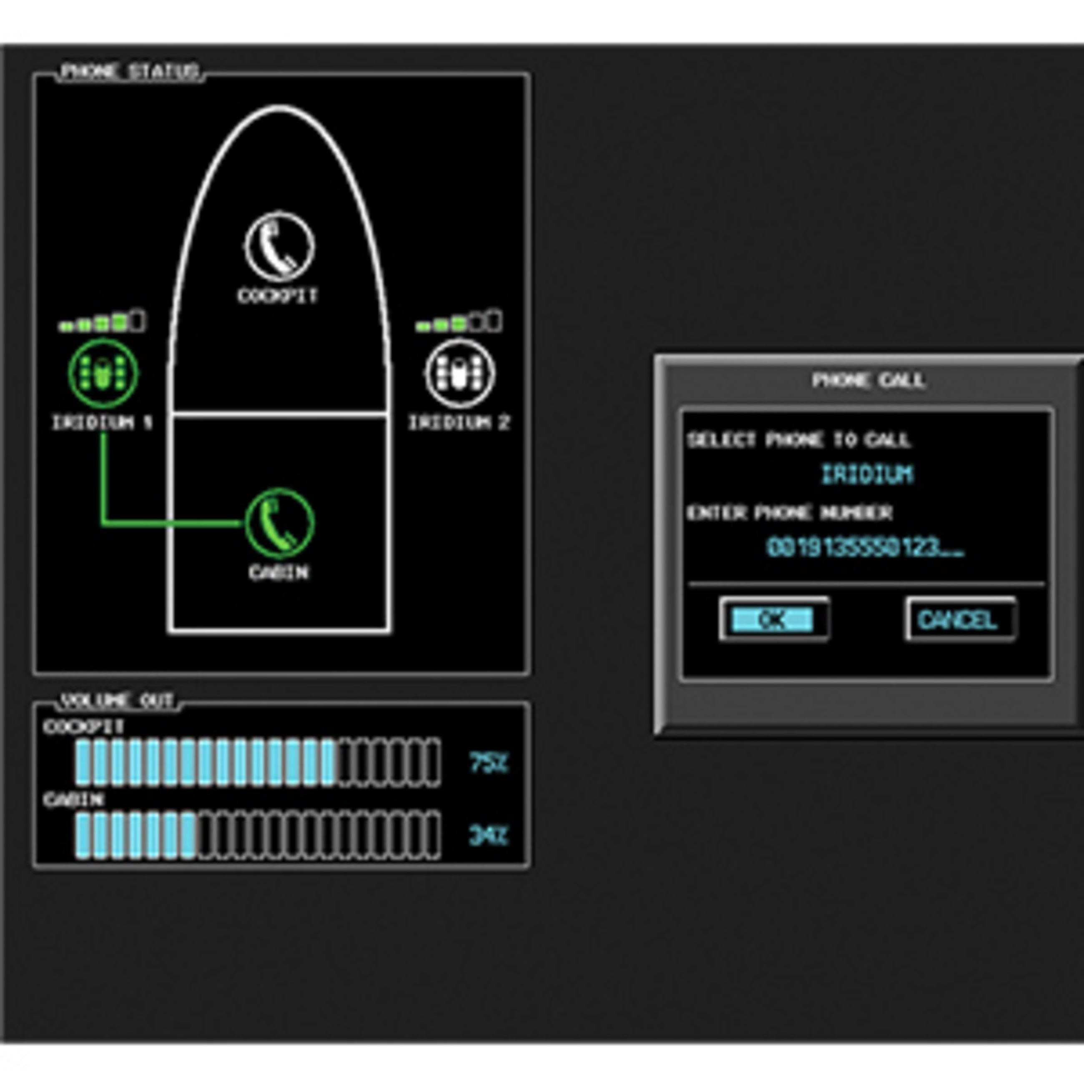Click the Cockpit phone handset icon

pos(279,246)
